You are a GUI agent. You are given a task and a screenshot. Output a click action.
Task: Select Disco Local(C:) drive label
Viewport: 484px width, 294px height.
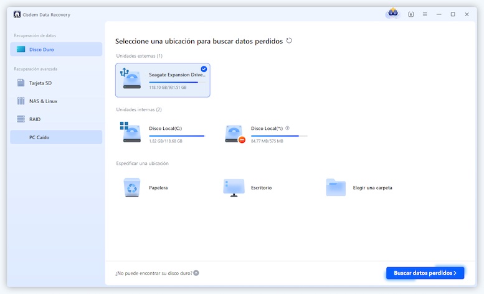(x=166, y=129)
